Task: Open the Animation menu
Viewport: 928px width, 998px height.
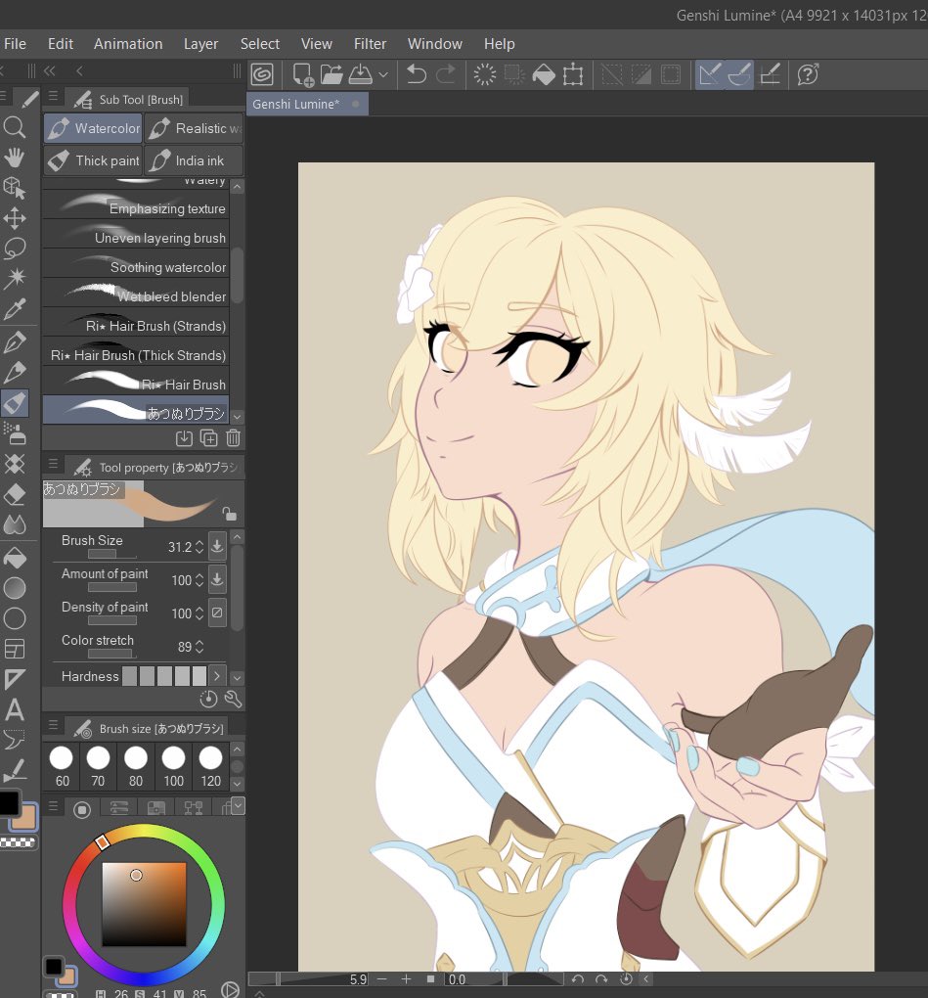Action: coord(128,44)
